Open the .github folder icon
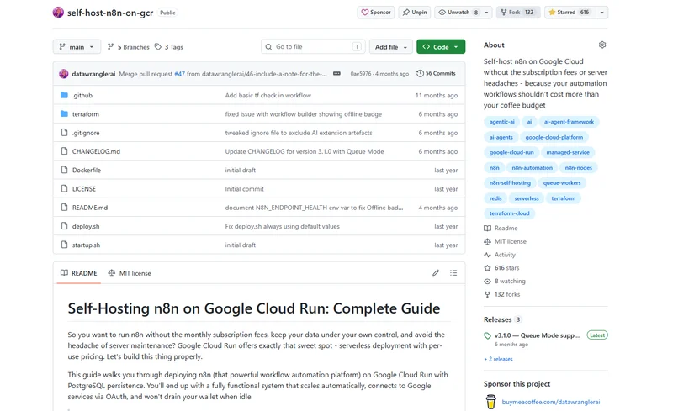The width and height of the screenshot is (673, 411). point(65,95)
